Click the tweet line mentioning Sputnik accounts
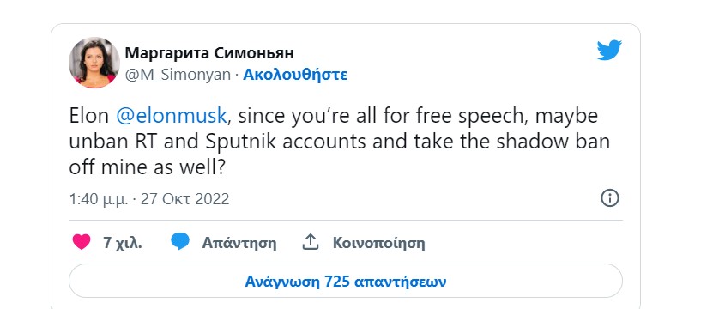The height and width of the screenshot is (309, 713). point(339,142)
